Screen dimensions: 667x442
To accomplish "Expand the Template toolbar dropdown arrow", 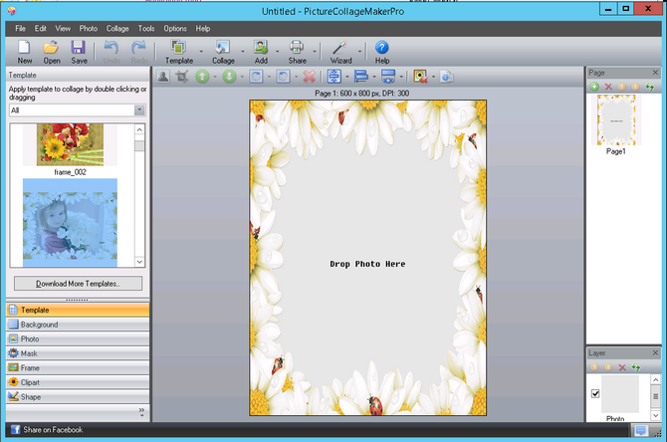I will 201,52.
